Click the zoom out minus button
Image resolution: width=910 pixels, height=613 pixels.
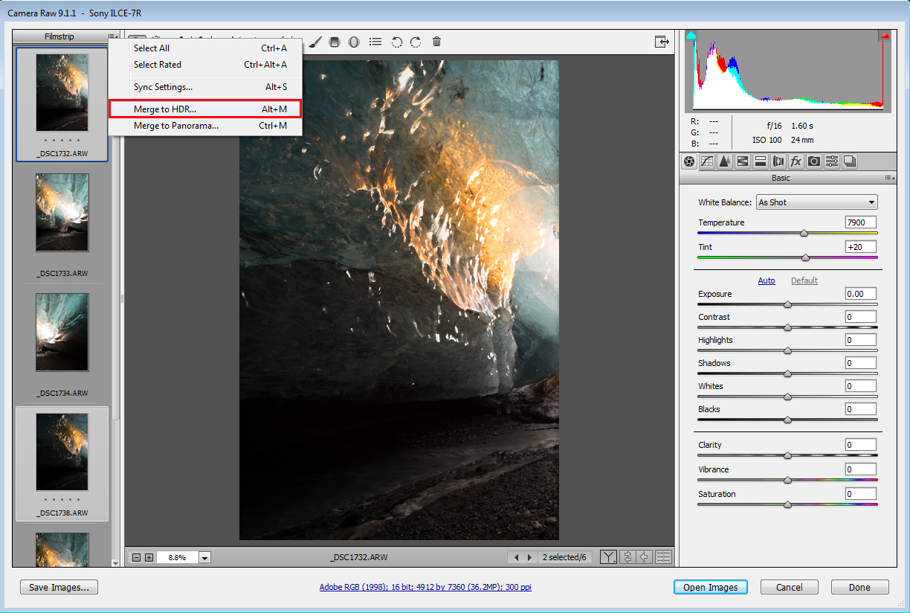pyautogui.click(x=136, y=557)
